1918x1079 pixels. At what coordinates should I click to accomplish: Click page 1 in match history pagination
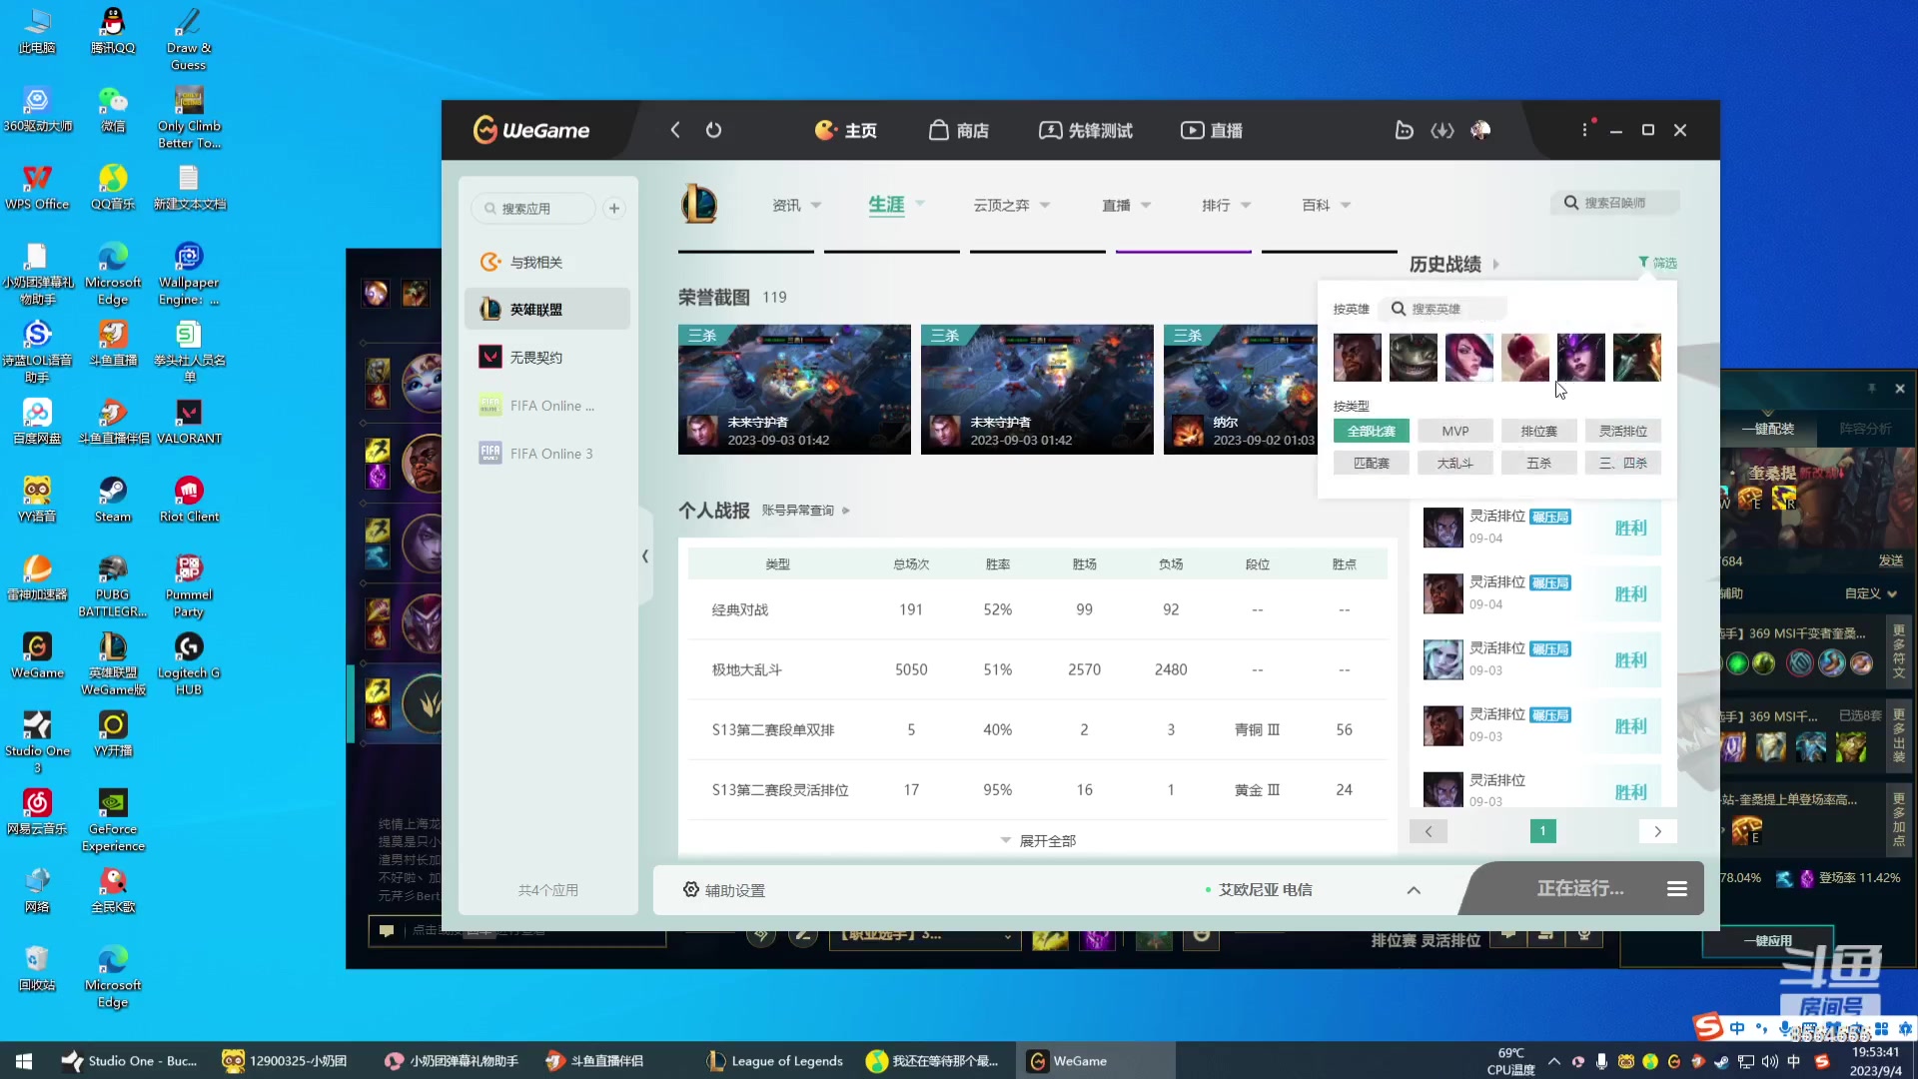pos(1543,831)
